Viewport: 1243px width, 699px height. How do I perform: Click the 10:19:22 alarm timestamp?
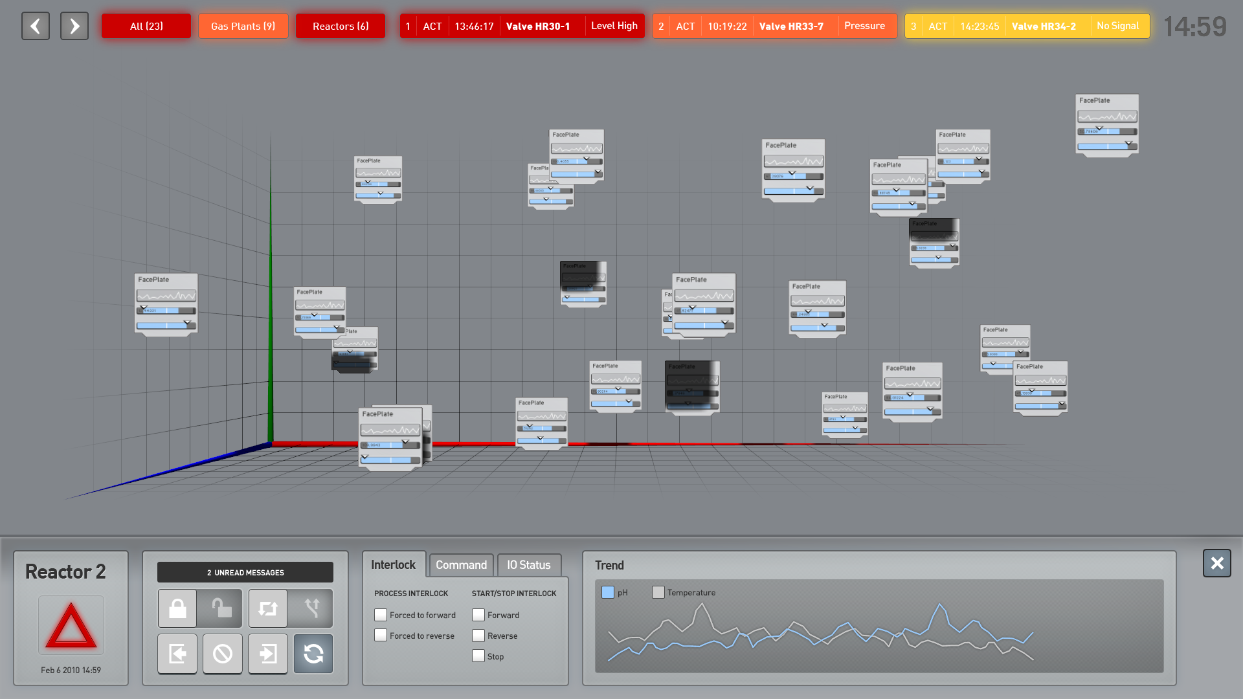pos(727,27)
